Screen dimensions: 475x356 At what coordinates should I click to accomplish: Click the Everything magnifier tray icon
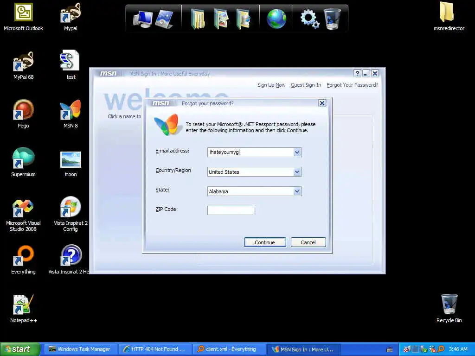441,350
